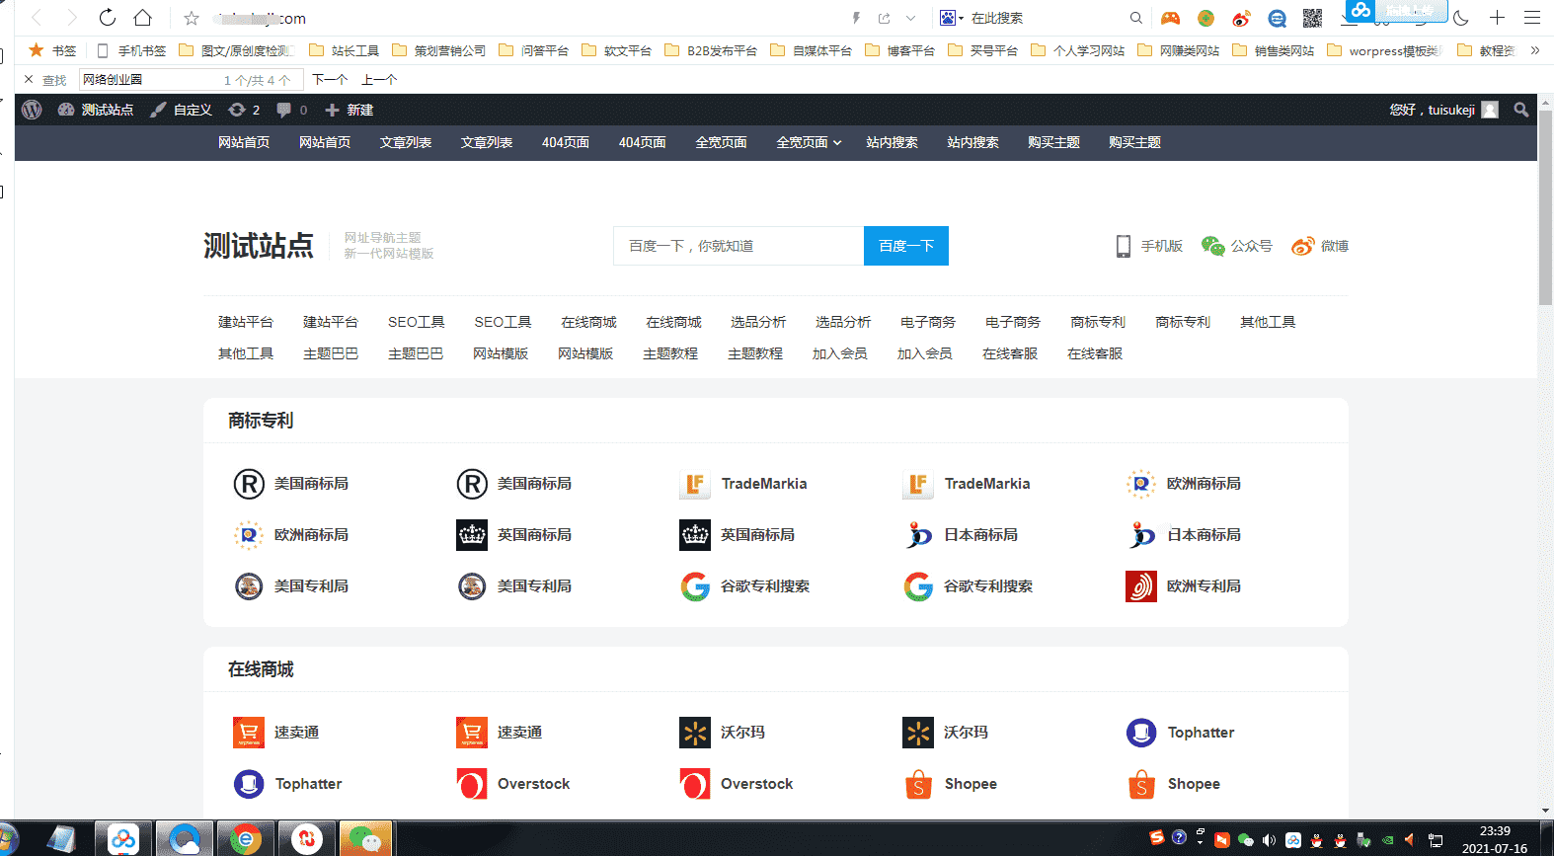Close the find bar with the X
The image size is (1554, 856).
tap(29, 79)
